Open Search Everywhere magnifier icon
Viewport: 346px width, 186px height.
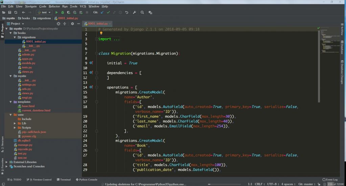(x=142, y=13)
